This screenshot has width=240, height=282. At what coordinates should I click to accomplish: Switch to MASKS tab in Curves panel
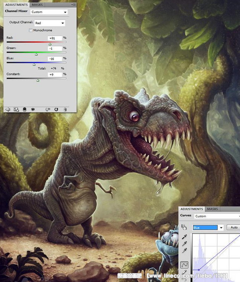coord(212,209)
